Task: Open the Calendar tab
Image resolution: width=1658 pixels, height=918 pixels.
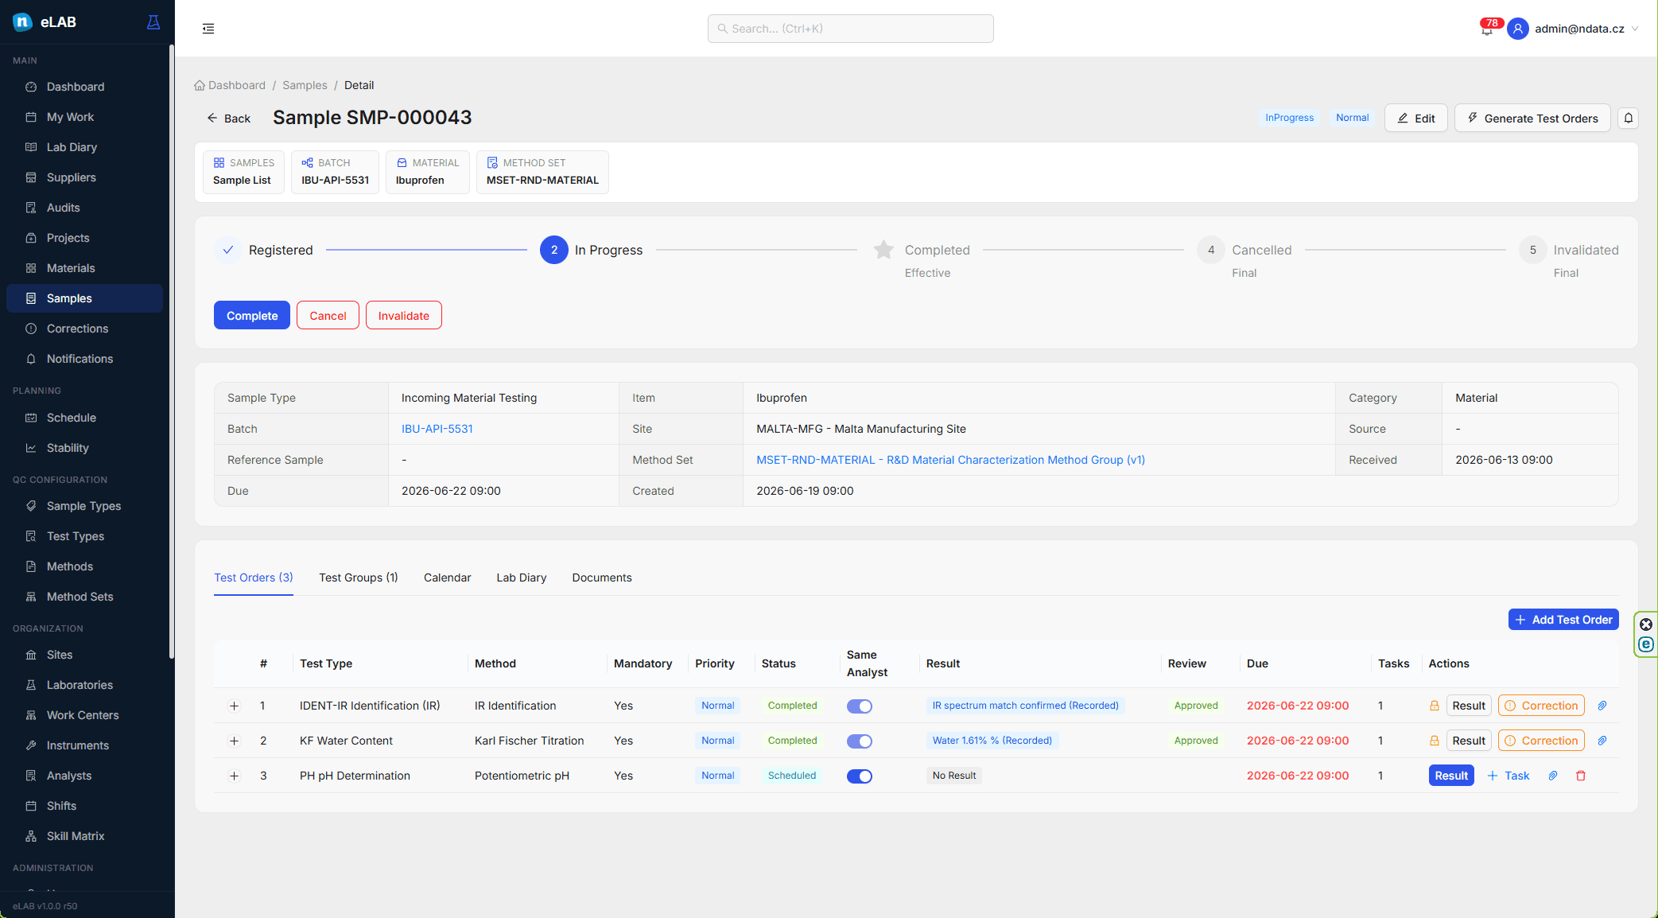Action: click(x=447, y=578)
